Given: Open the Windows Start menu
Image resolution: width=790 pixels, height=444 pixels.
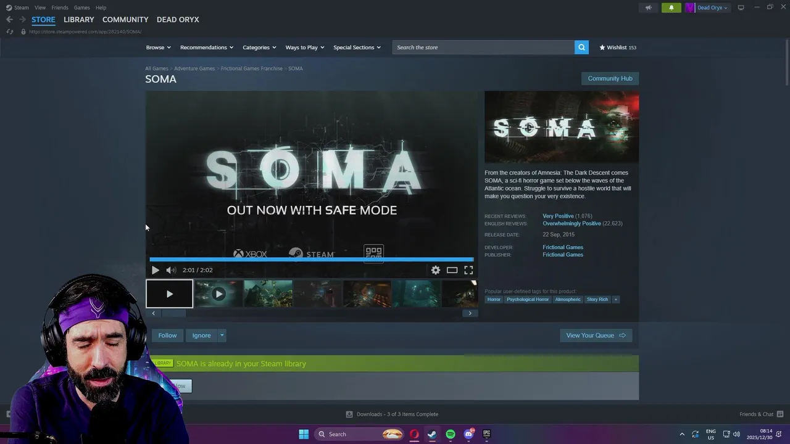Looking at the screenshot, I should 304,434.
